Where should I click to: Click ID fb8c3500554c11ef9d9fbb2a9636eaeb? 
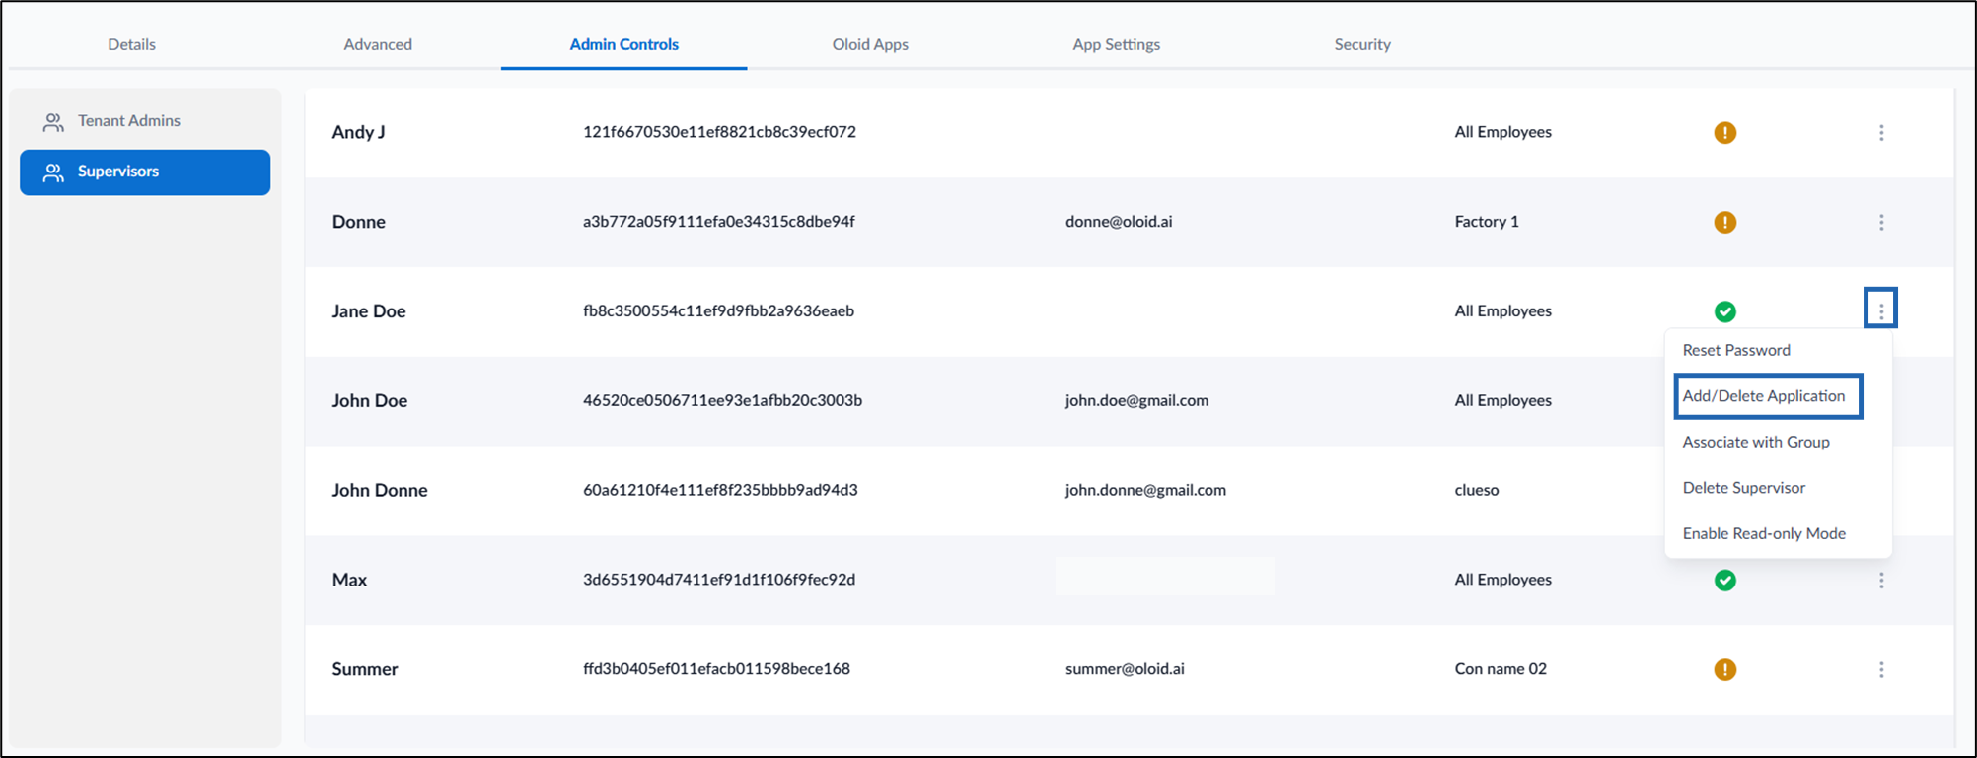pyautogui.click(x=718, y=311)
